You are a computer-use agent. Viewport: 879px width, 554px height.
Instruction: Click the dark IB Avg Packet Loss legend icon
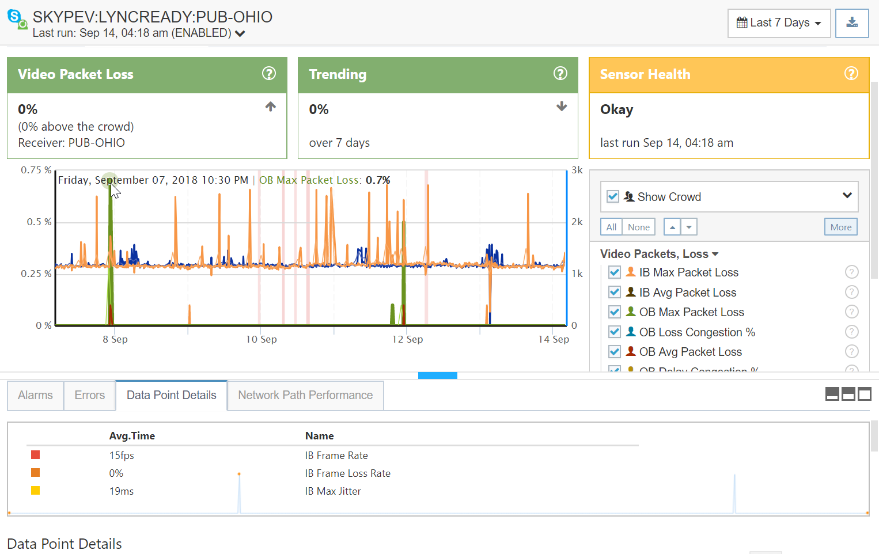coord(631,292)
